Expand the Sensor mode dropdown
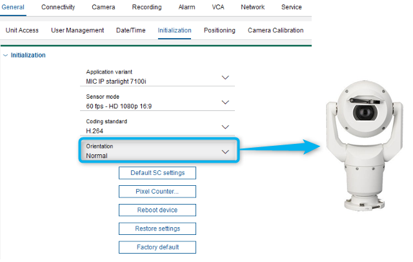 [x=225, y=102]
